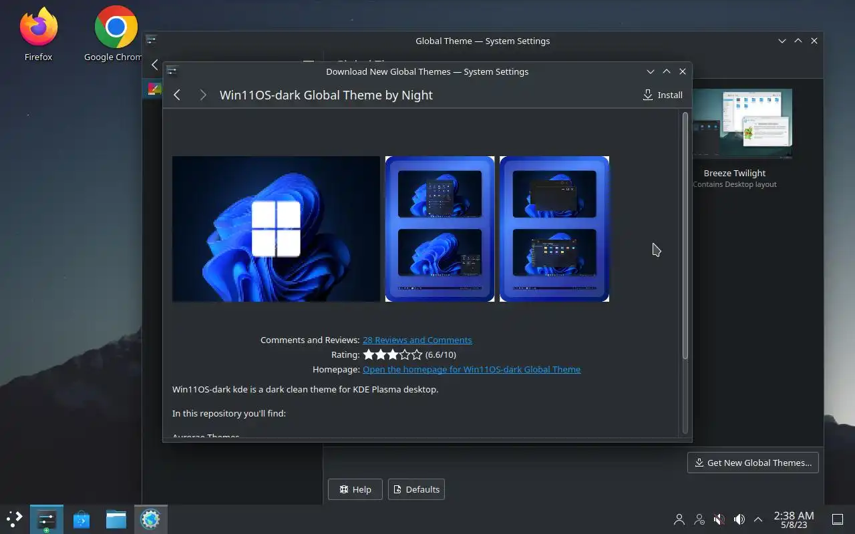Image resolution: width=855 pixels, height=534 pixels.
Task: View the right-most theme screenshot preview
Action: 554,229
